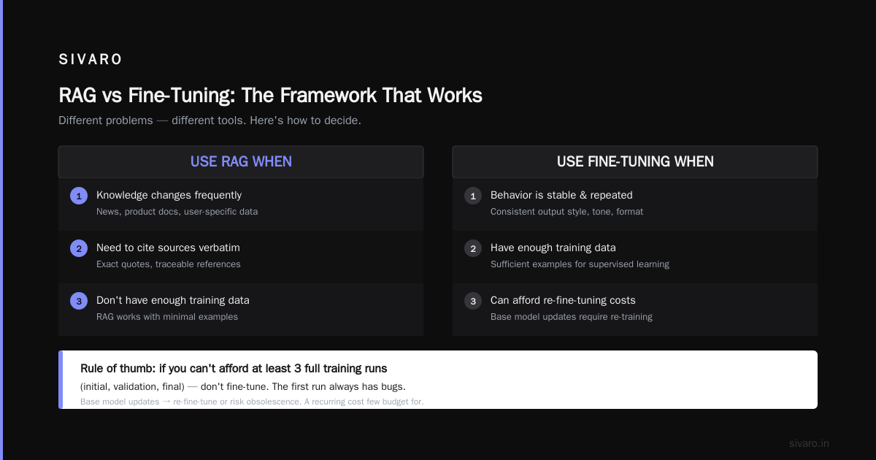Select "Knowledge changes frequently" item
The width and height of the screenshot is (876, 460).
(x=241, y=204)
